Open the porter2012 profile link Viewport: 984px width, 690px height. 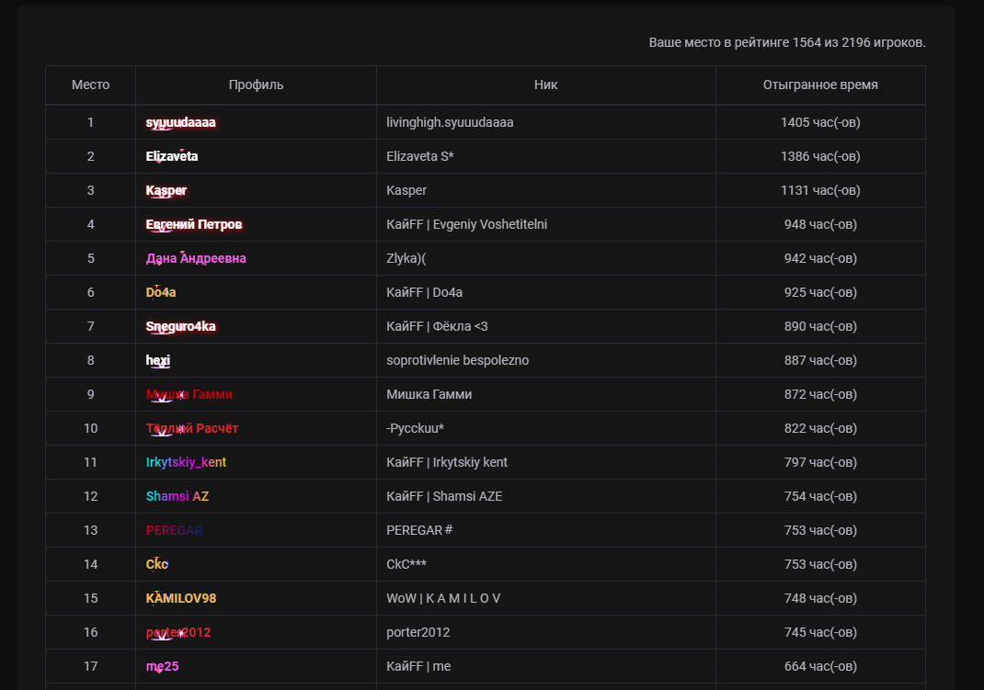178,632
